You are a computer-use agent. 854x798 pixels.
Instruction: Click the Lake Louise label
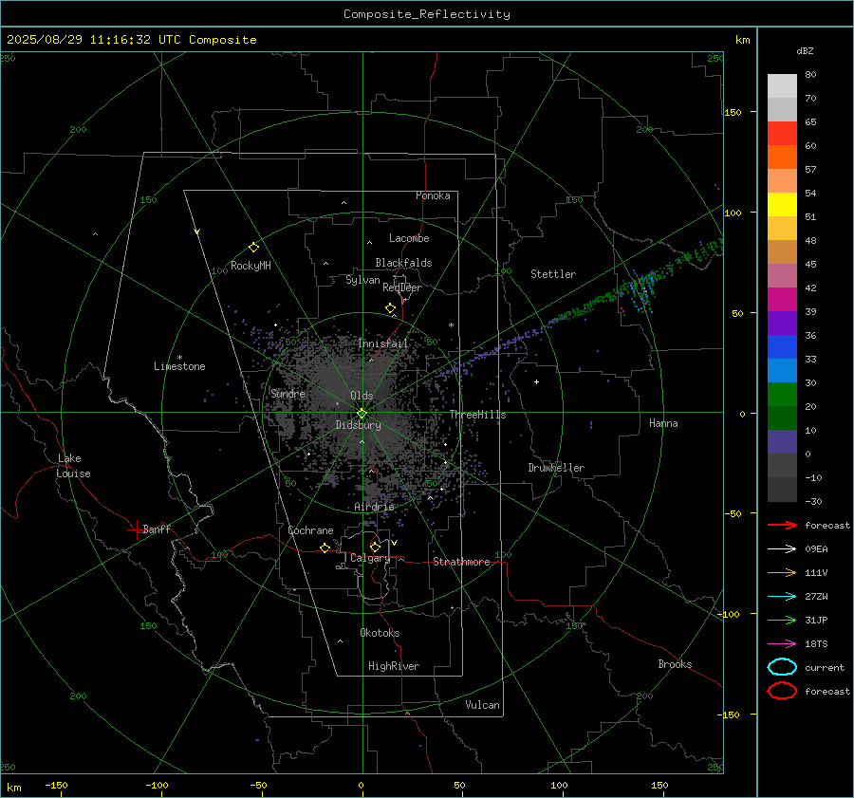pos(73,466)
